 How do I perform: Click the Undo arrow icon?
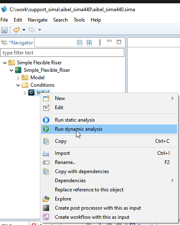(x=17, y=30)
